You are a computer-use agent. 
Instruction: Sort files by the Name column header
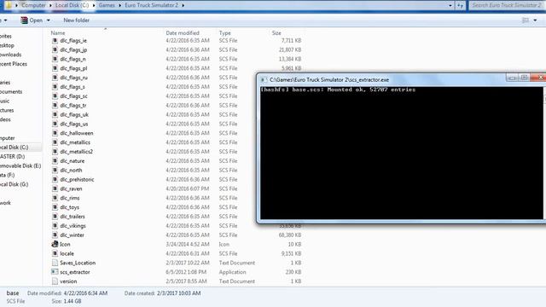pos(58,32)
